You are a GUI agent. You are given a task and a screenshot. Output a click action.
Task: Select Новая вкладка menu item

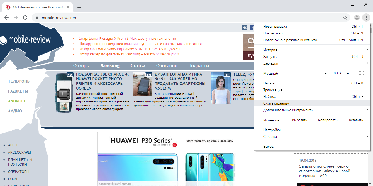tap(312, 27)
